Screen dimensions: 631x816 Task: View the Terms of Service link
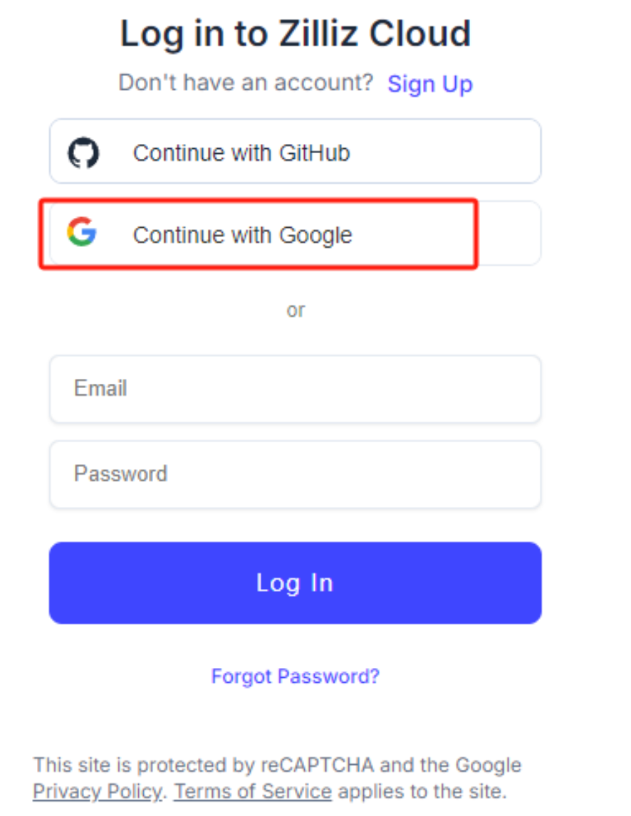[253, 790]
